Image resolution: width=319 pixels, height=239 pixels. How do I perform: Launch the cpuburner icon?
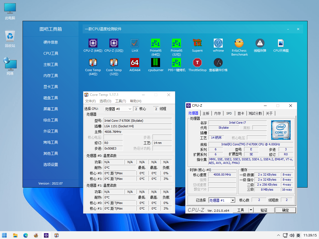[156, 63]
